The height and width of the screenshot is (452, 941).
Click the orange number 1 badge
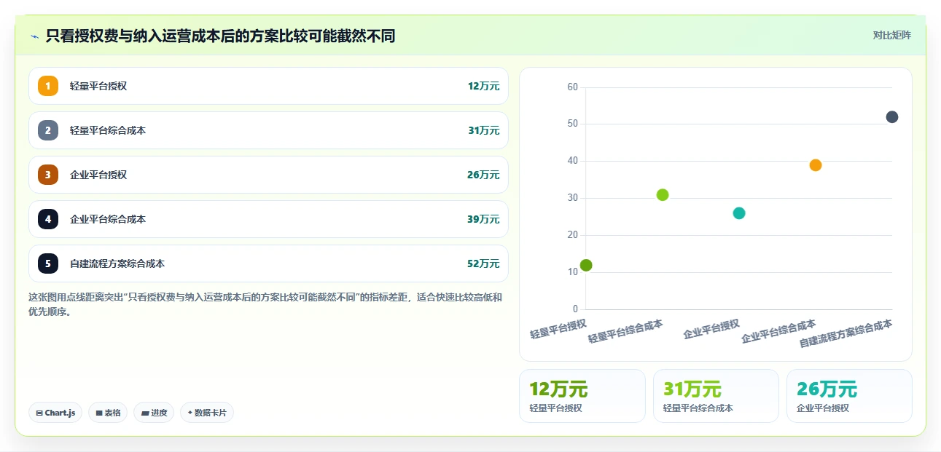[x=48, y=86]
